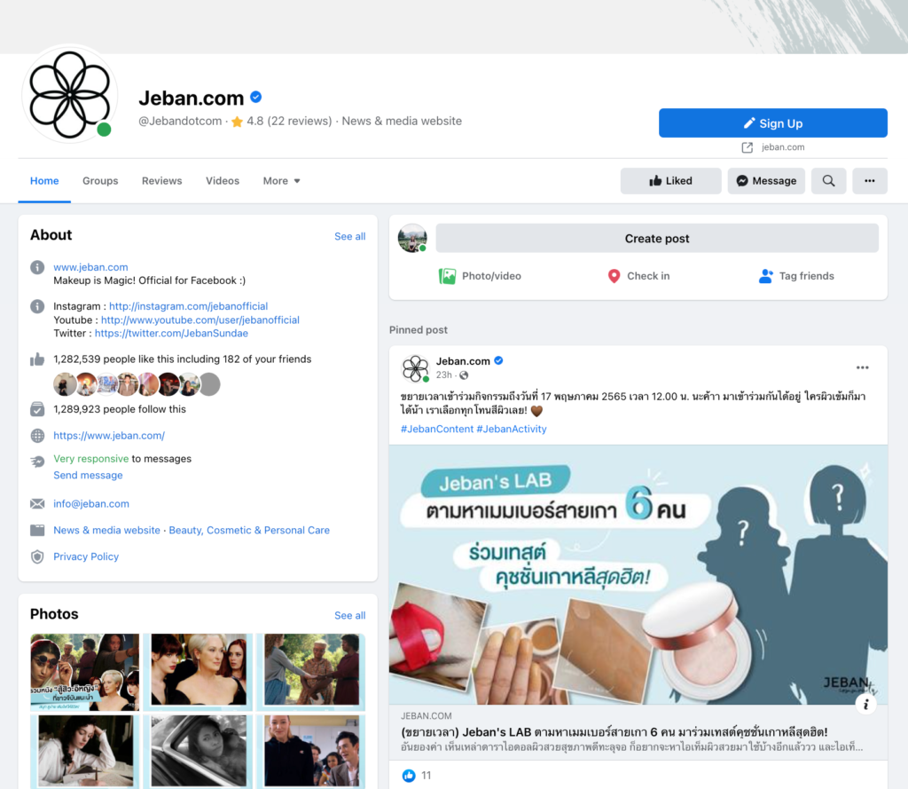Viewport: 908px width, 789px height.
Task: Click your profile avatar beside Create post
Action: [x=412, y=238]
